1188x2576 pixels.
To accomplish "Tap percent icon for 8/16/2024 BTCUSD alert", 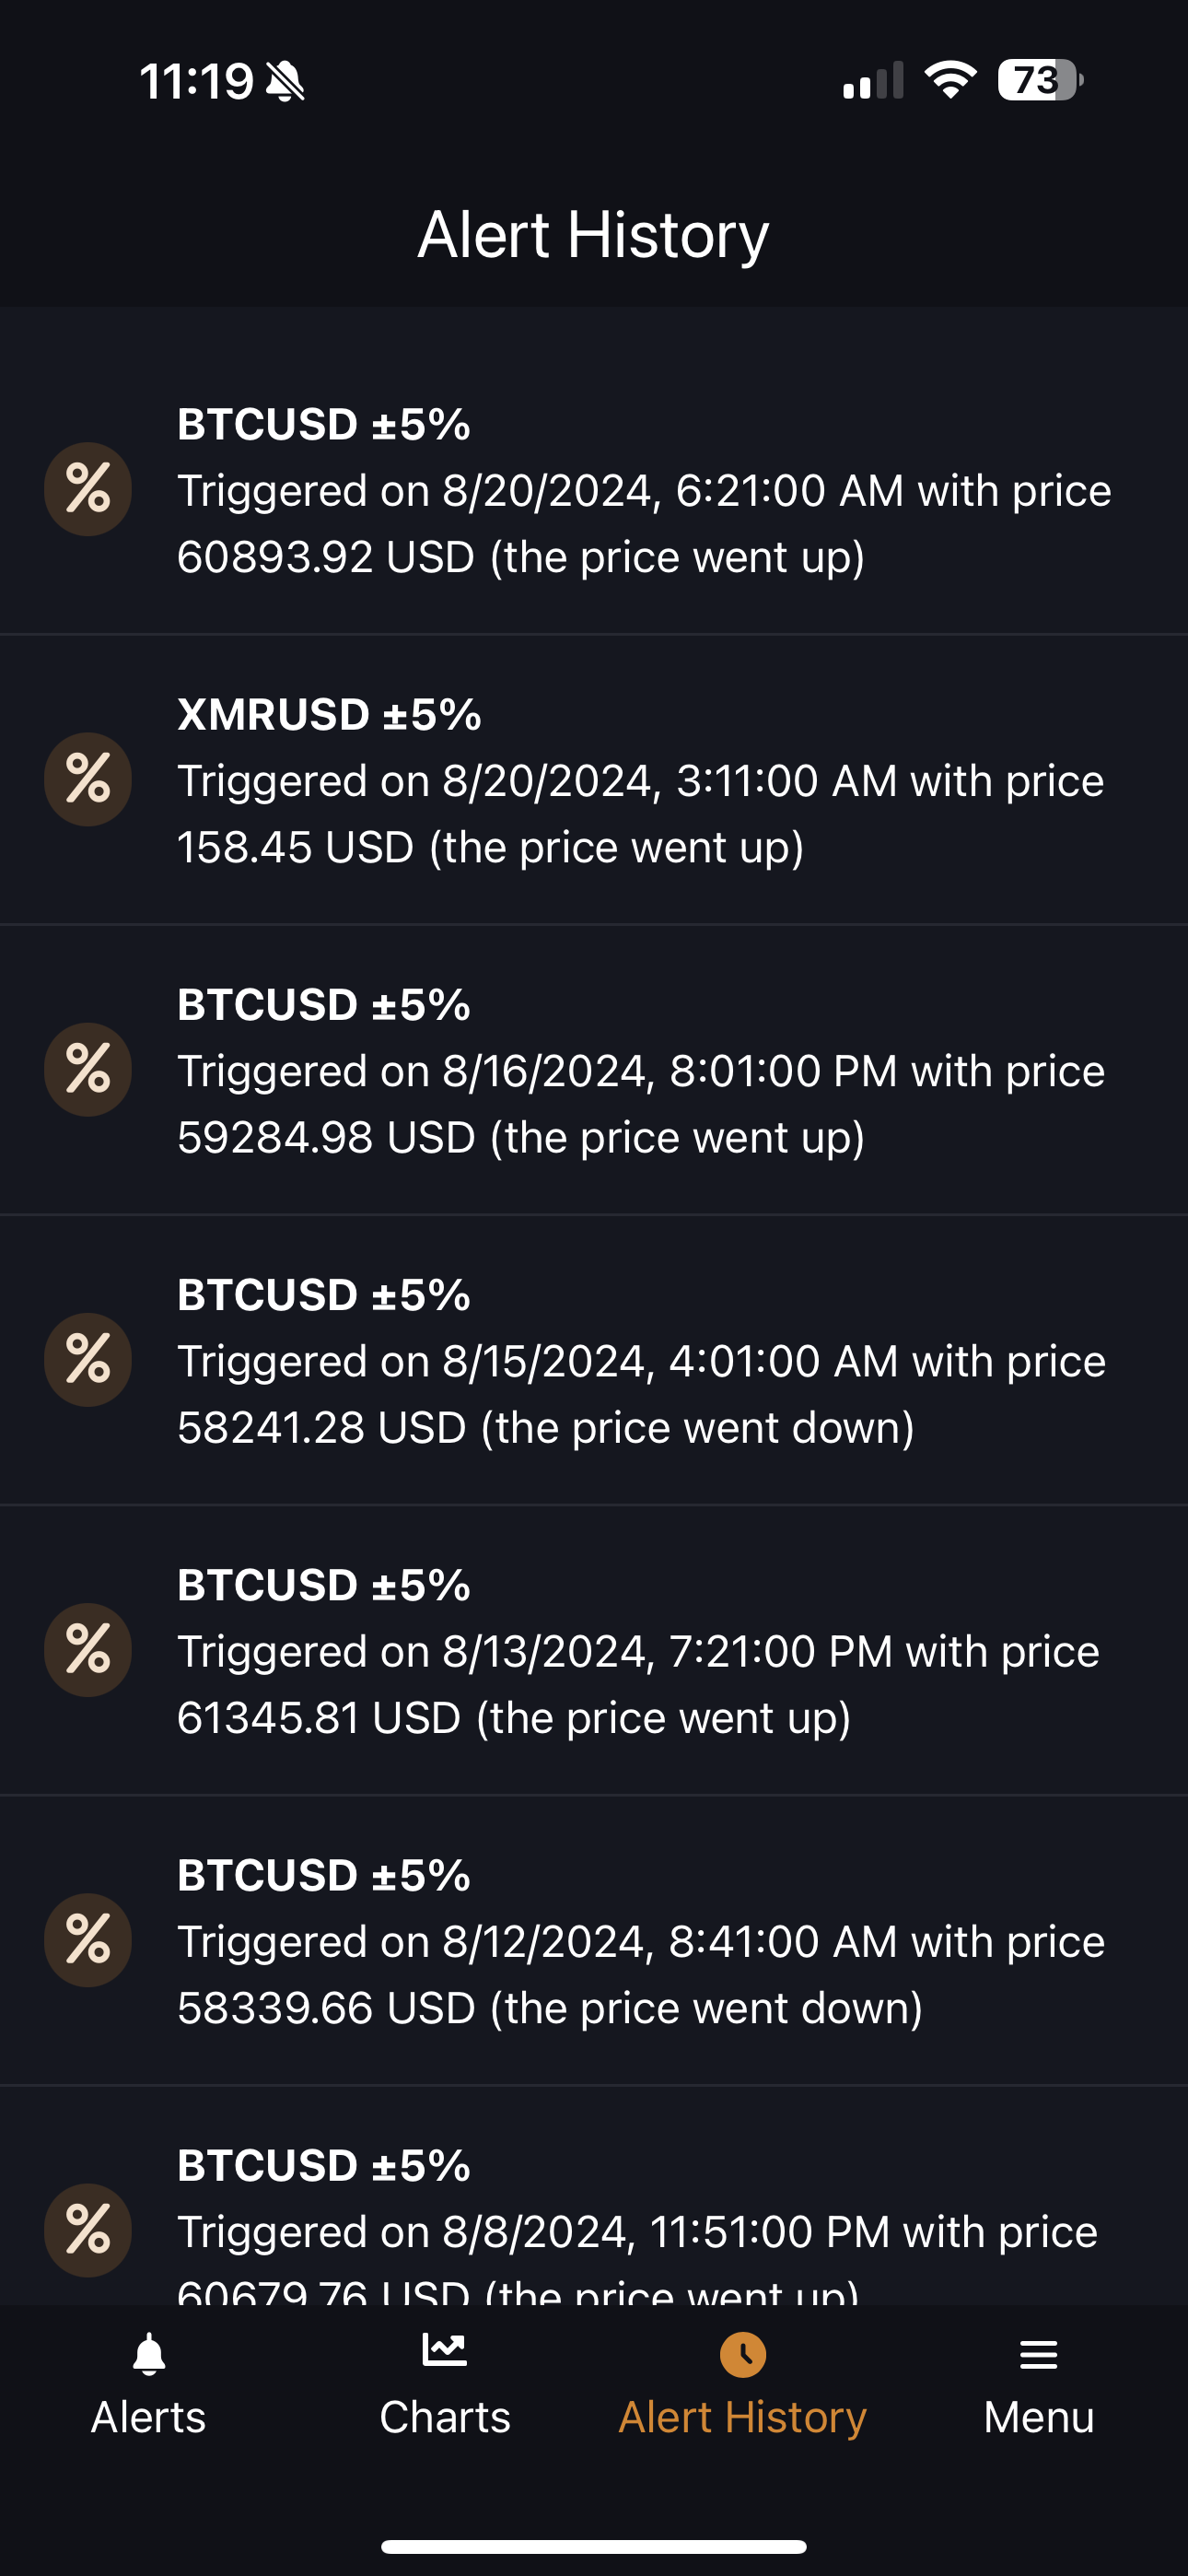I will (x=88, y=1069).
